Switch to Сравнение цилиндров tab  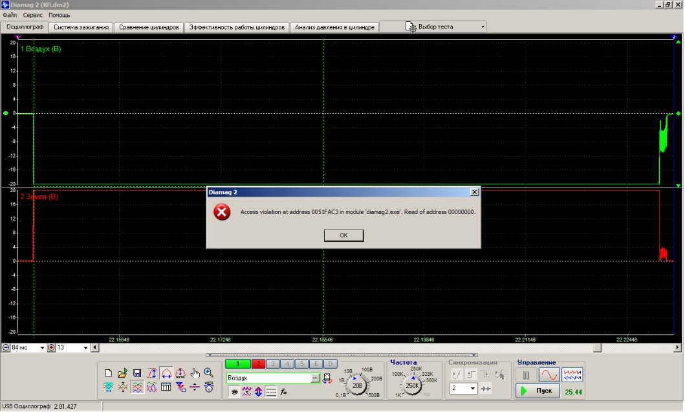click(149, 27)
